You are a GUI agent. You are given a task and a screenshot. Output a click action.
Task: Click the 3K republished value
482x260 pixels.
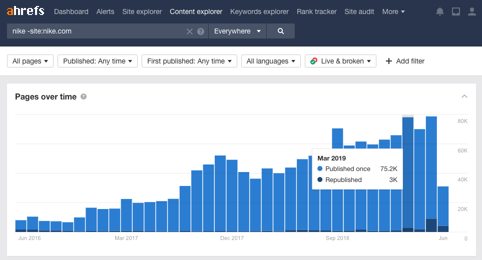393,180
